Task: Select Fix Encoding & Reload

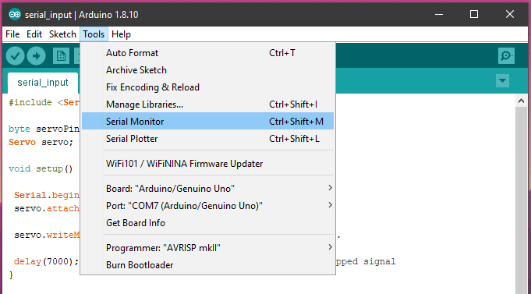Action: tap(207, 87)
